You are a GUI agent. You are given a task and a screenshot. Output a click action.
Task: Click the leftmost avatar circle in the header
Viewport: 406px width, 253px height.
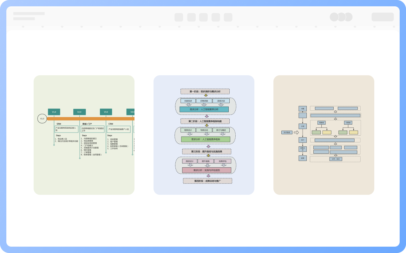[x=334, y=17]
